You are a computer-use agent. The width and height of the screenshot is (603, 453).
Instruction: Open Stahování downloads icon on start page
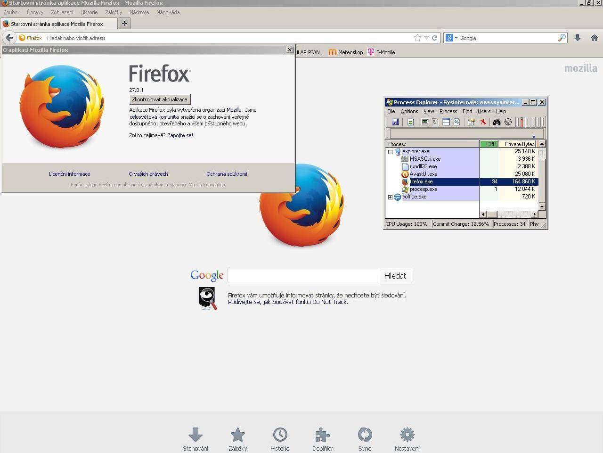pyautogui.click(x=196, y=435)
